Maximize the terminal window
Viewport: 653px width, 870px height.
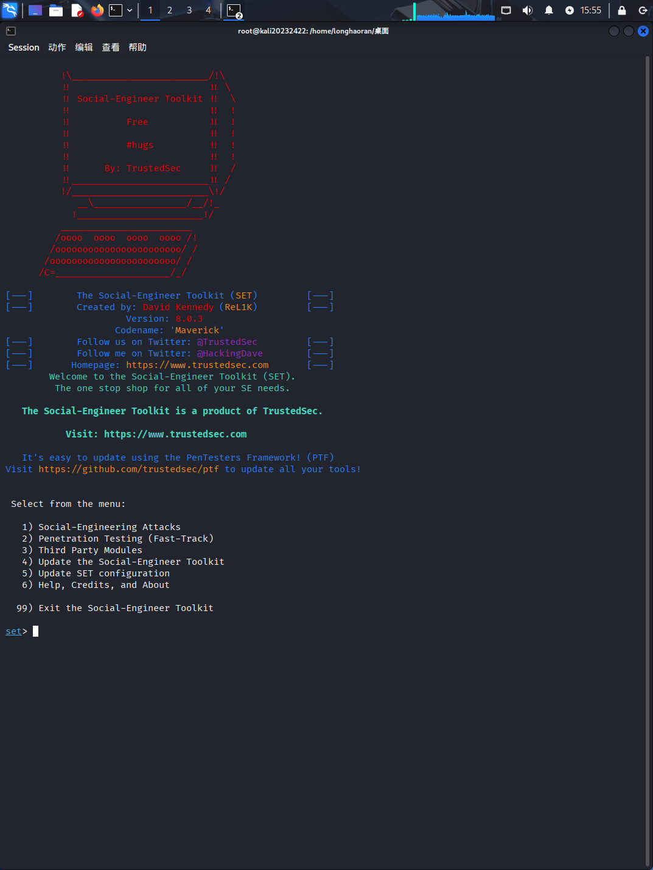coord(629,31)
